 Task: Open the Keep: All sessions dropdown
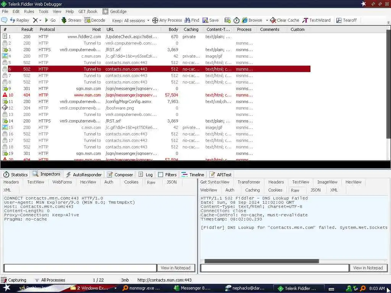131,21
